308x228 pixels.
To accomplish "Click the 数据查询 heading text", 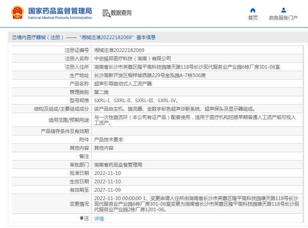I will (x=121, y=13).
